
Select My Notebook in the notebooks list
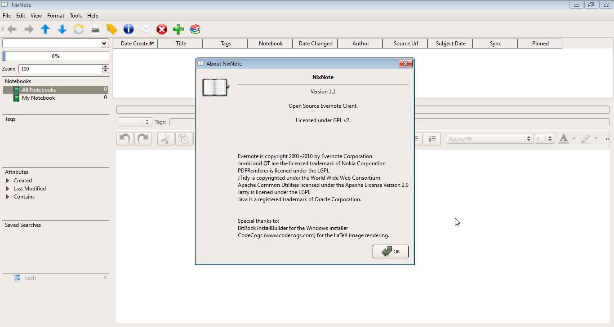(38, 98)
